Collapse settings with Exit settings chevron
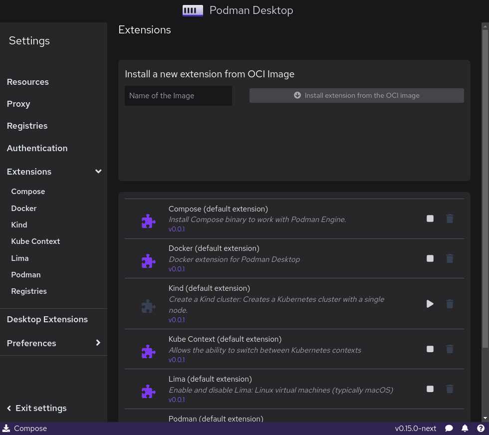 8,408
